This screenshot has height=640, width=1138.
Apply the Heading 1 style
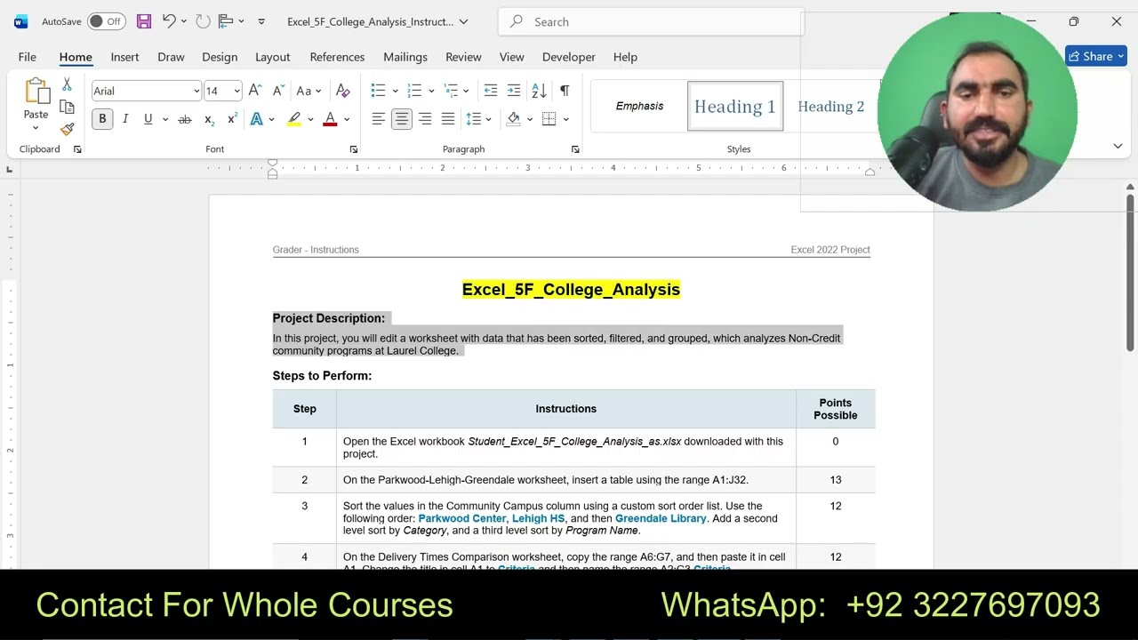[x=735, y=106]
